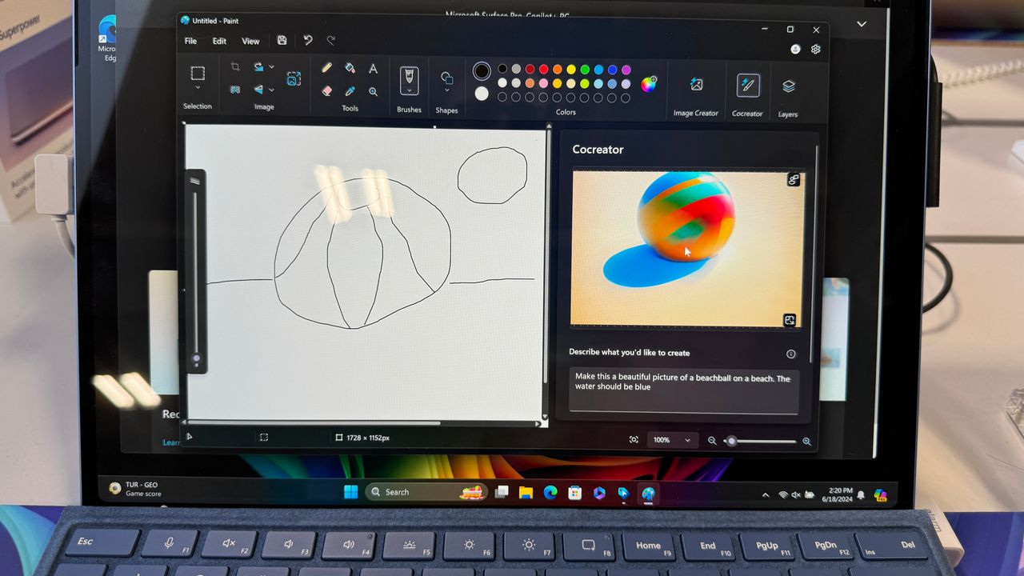Select secondary color 2 white circle
This screenshot has height=576, width=1024.
pyautogui.click(x=482, y=93)
